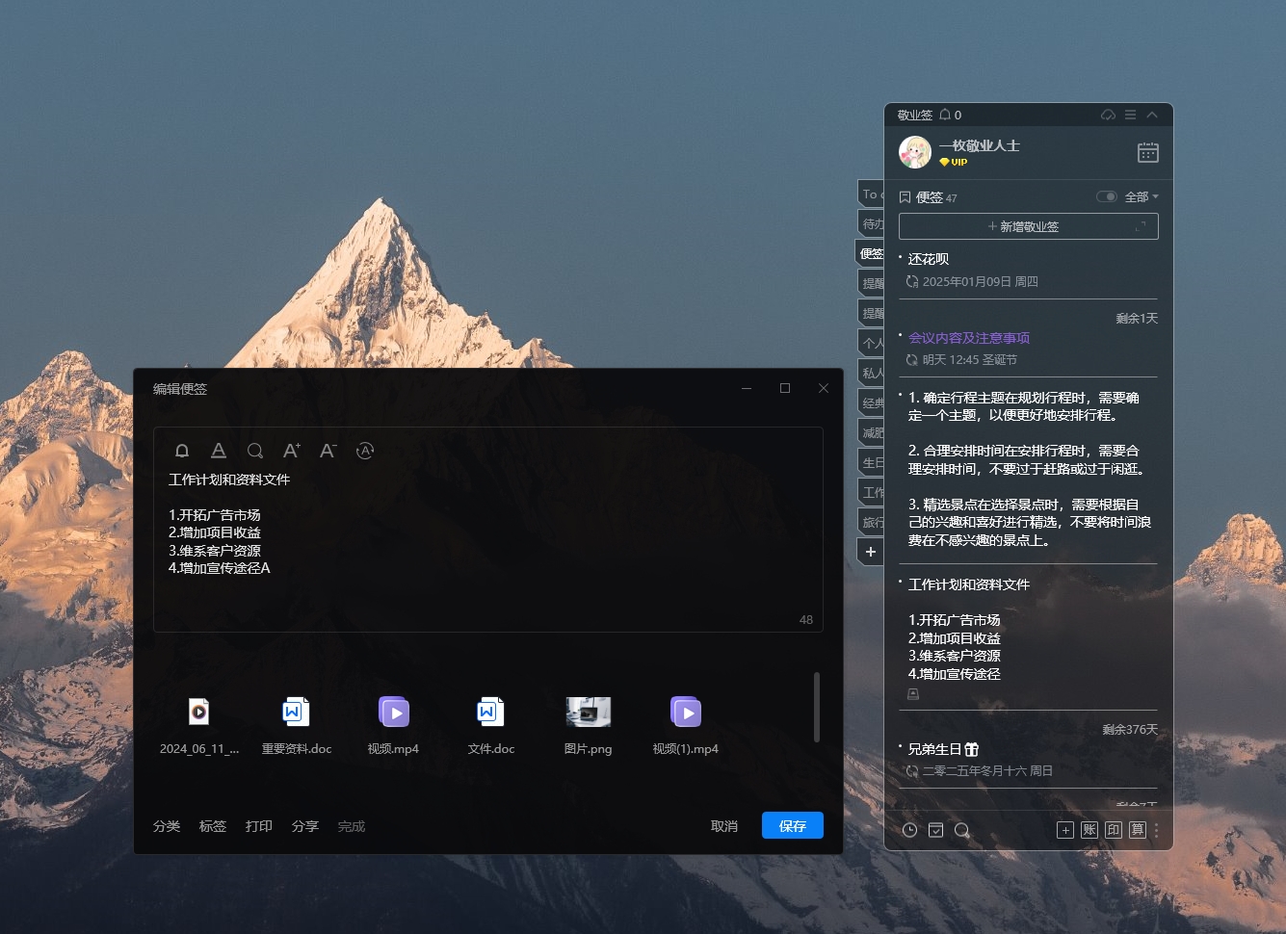Switch to the To do side tab

click(x=871, y=194)
